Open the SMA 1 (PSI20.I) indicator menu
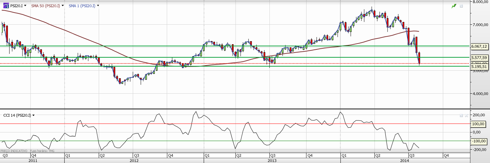Screen dimensions: 490x163 point(98,5)
